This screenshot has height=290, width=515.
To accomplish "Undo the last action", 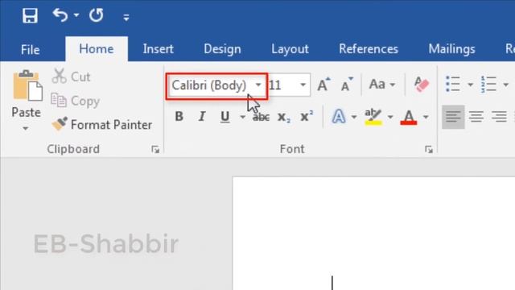I will [60, 15].
